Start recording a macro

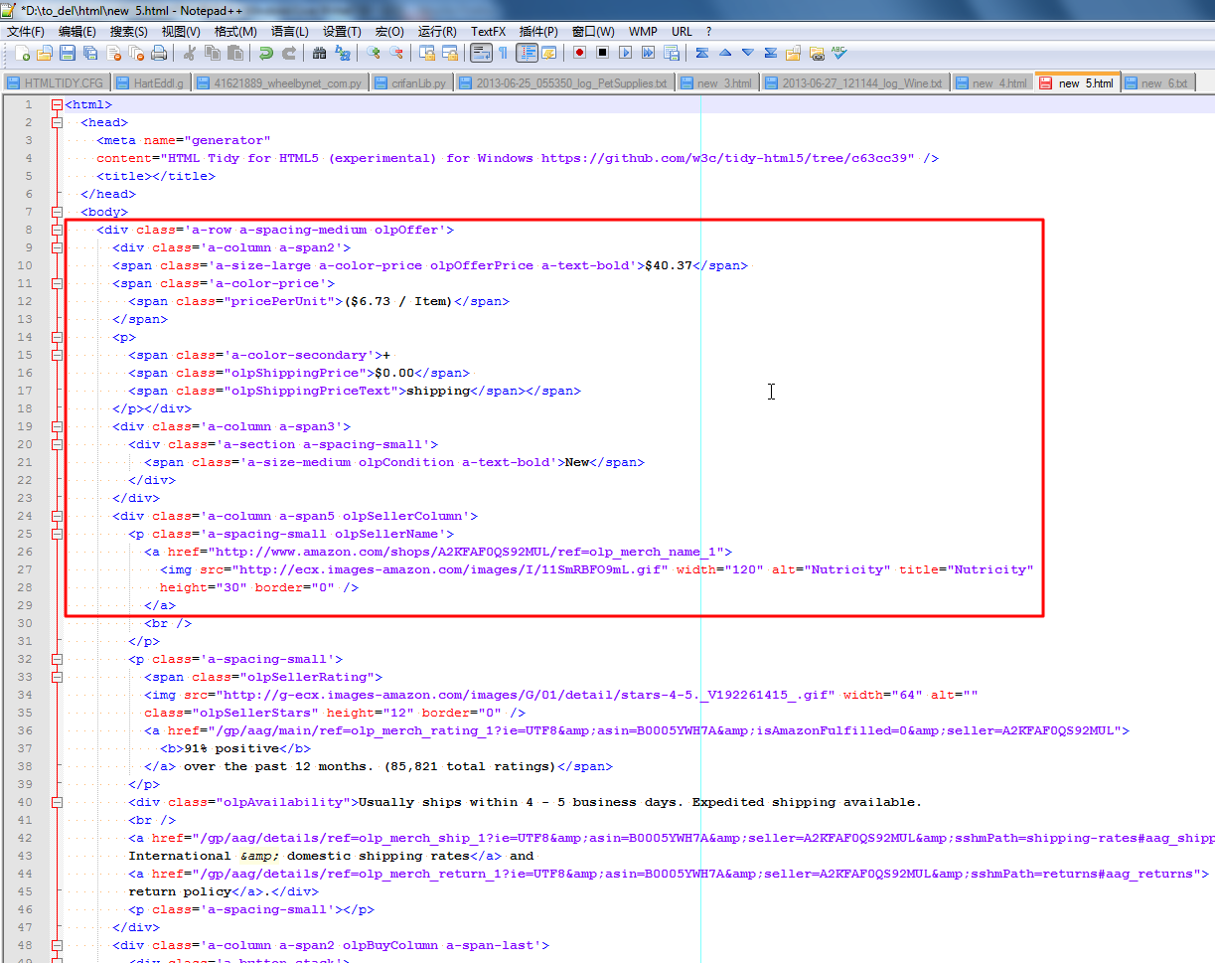[x=579, y=55]
